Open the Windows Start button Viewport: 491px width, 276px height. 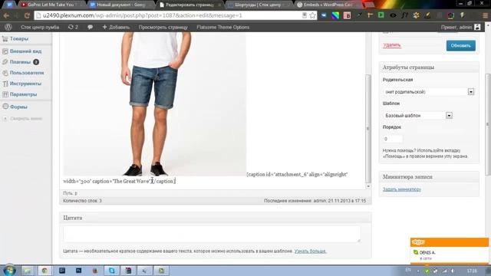[8, 271]
